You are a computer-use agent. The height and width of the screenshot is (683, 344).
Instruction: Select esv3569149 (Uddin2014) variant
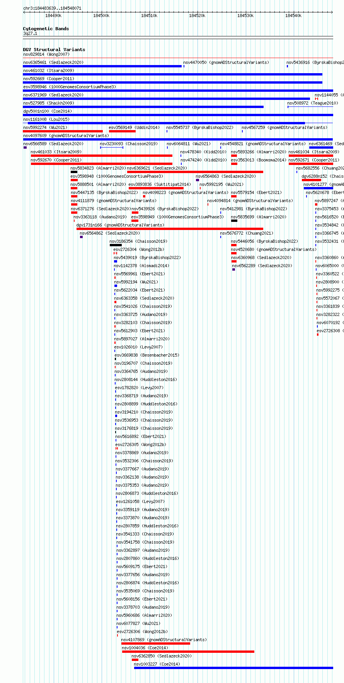(x=134, y=127)
